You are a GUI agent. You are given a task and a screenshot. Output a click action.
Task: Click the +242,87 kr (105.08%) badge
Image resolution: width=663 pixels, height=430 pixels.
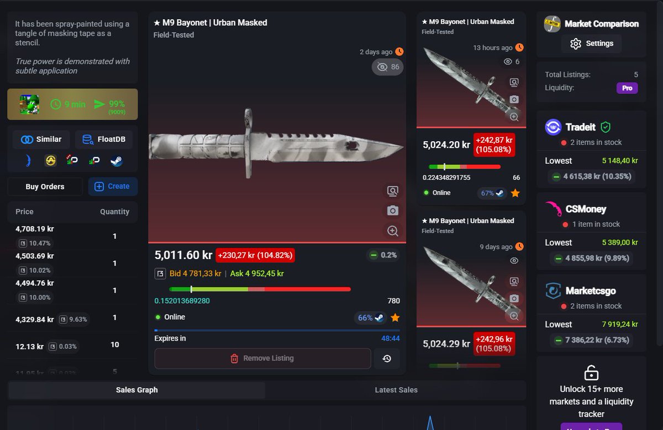[494, 145]
